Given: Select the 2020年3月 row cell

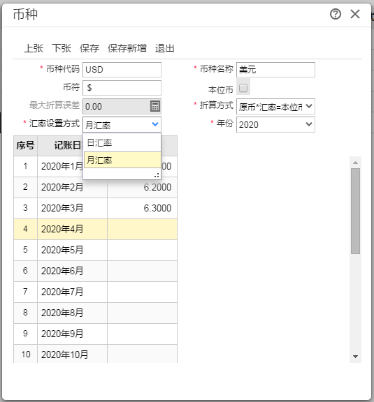Looking at the screenshot, I should pos(72,208).
